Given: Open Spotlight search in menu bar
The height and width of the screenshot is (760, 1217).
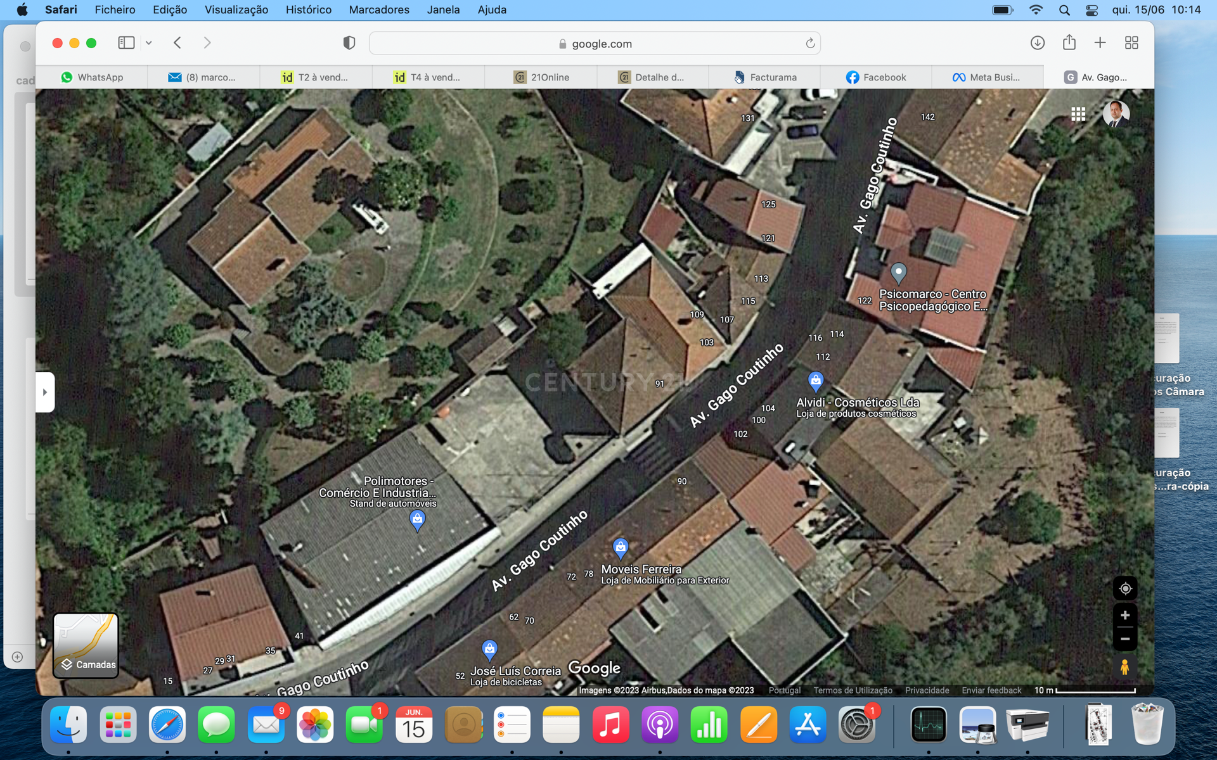Looking at the screenshot, I should click(1064, 9).
